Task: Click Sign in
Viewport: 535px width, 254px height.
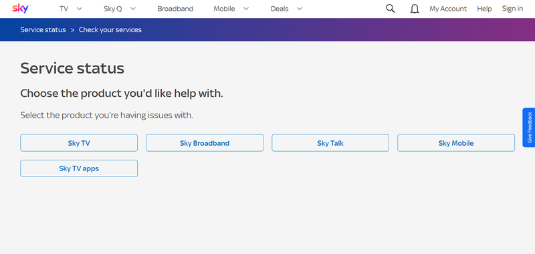Action: 512,9
